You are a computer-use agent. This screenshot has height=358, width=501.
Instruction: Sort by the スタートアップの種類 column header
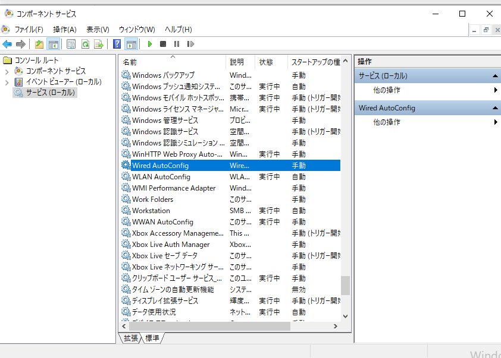tap(315, 62)
